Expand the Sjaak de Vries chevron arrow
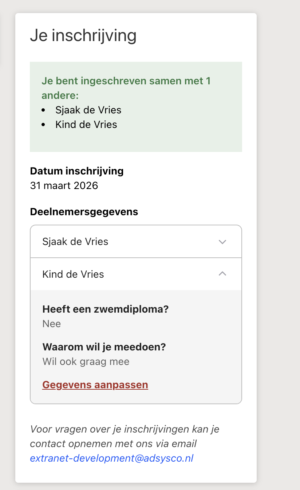Viewport: 300px width, 490px height. coord(222,242)
